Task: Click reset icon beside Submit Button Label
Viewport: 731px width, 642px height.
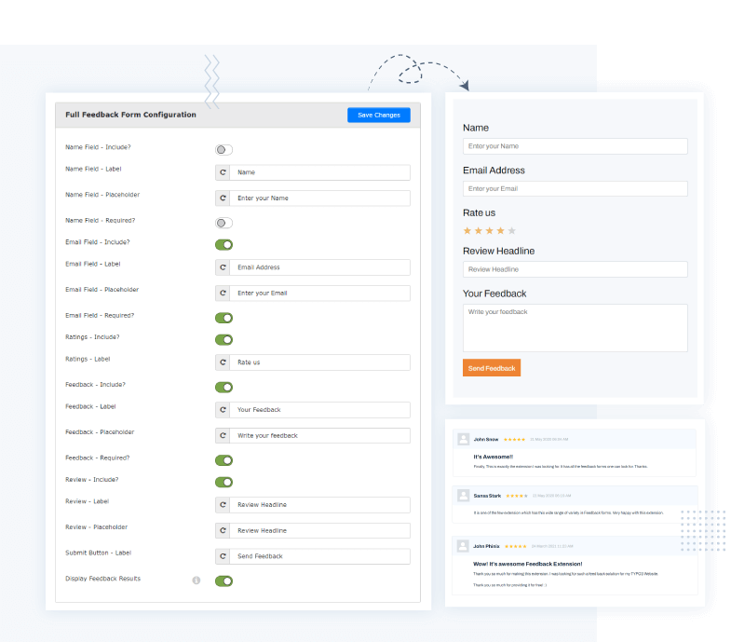Action: coord(223,556)
